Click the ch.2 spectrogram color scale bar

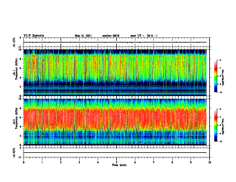215,125
